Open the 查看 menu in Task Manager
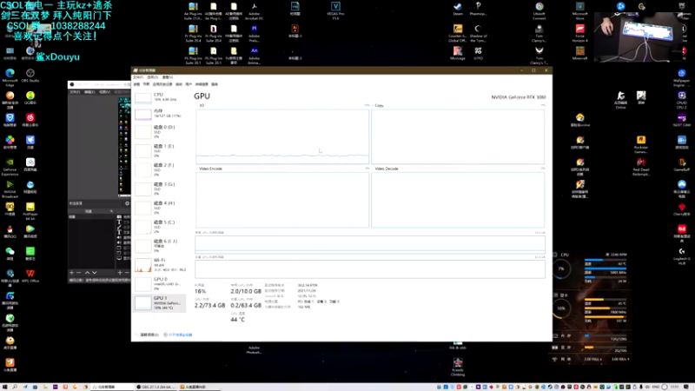Screen dimensions: 695x391 [x=167, y=77]
